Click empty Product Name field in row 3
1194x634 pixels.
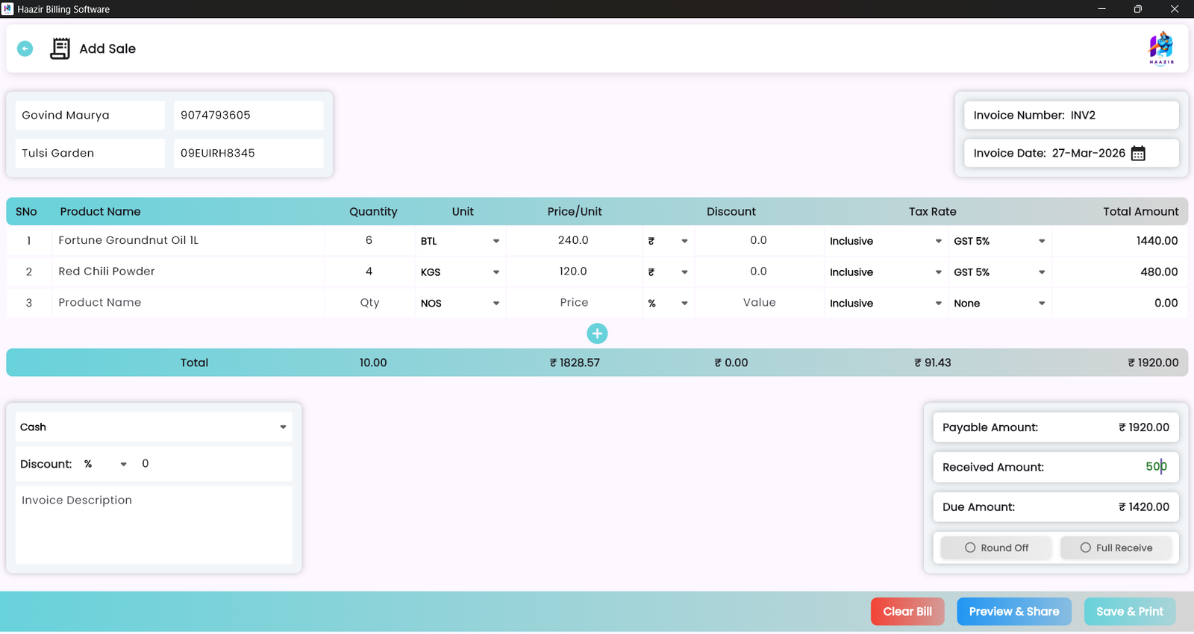tap(188, 303)
